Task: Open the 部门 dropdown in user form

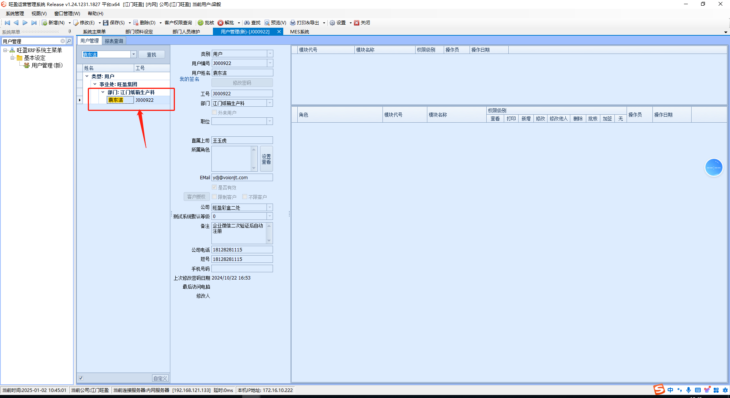Action: 270,103
